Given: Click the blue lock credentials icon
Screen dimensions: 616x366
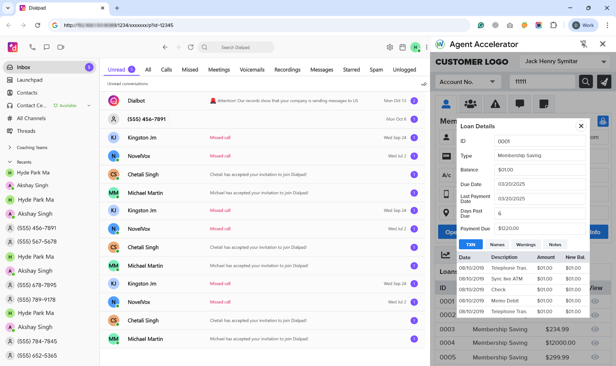Looking at the screenshot, I should (603, 121).
